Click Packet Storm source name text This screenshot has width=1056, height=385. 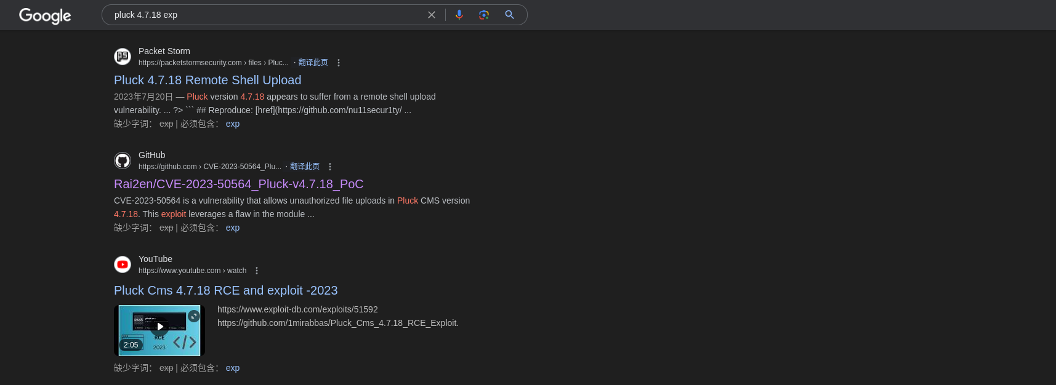click(164, 51)
